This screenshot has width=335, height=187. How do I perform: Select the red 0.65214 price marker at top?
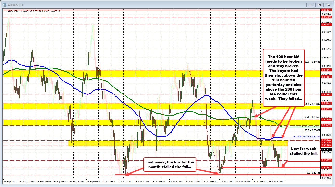pyautogui.click(x=326, y=10)
